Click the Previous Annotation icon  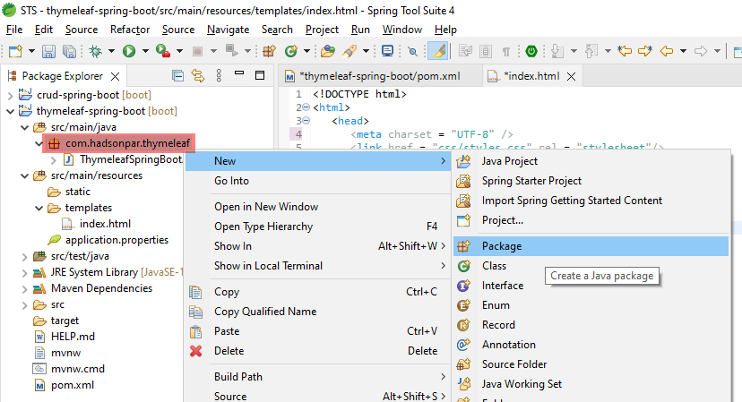[x=591, y=51]
